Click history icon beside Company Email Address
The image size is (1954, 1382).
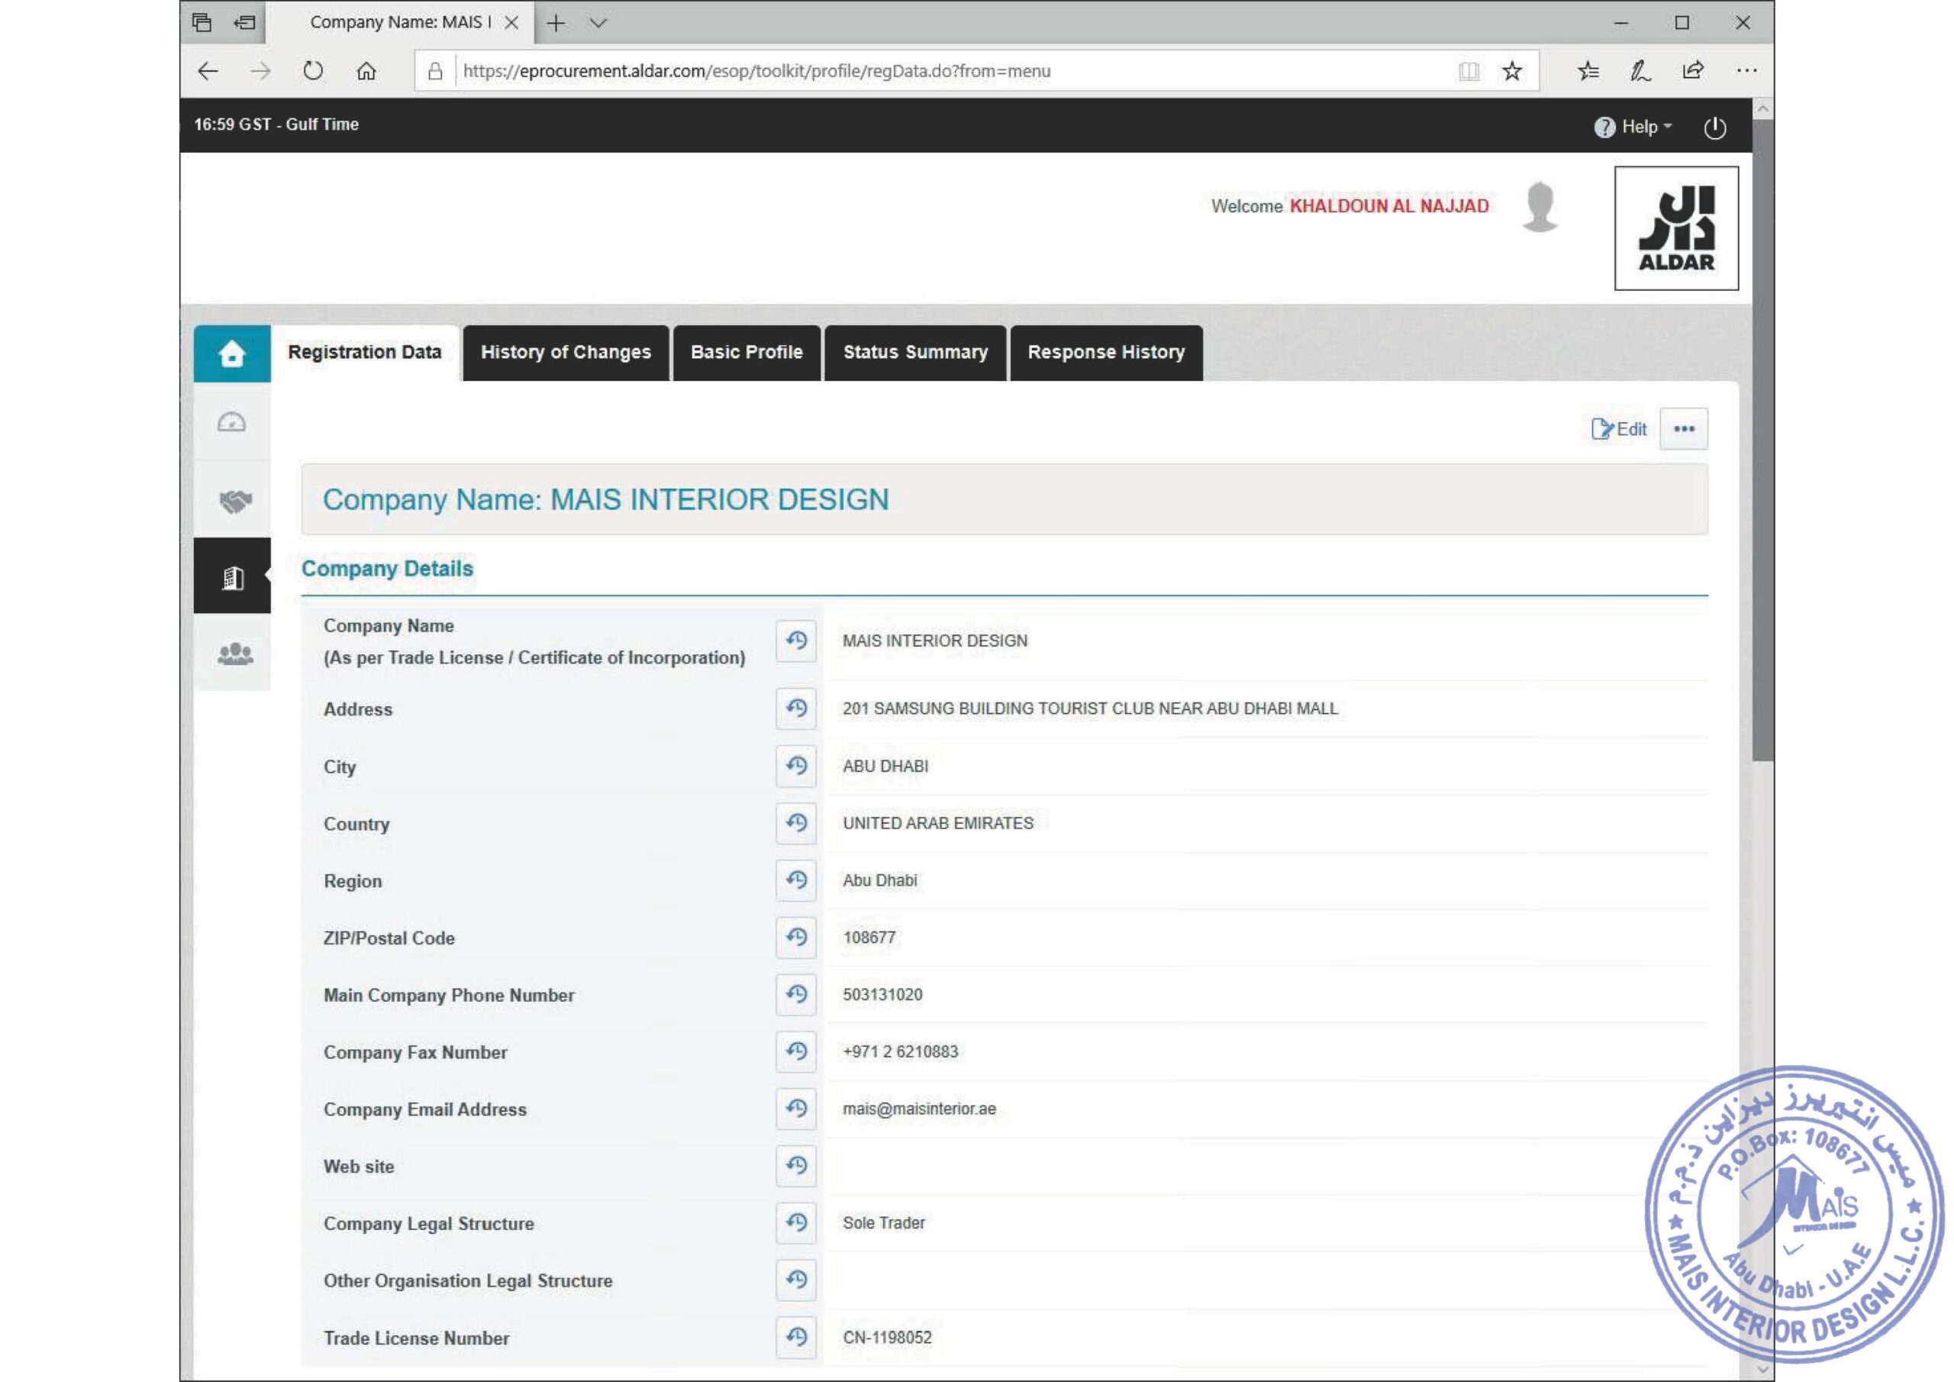796,1108
